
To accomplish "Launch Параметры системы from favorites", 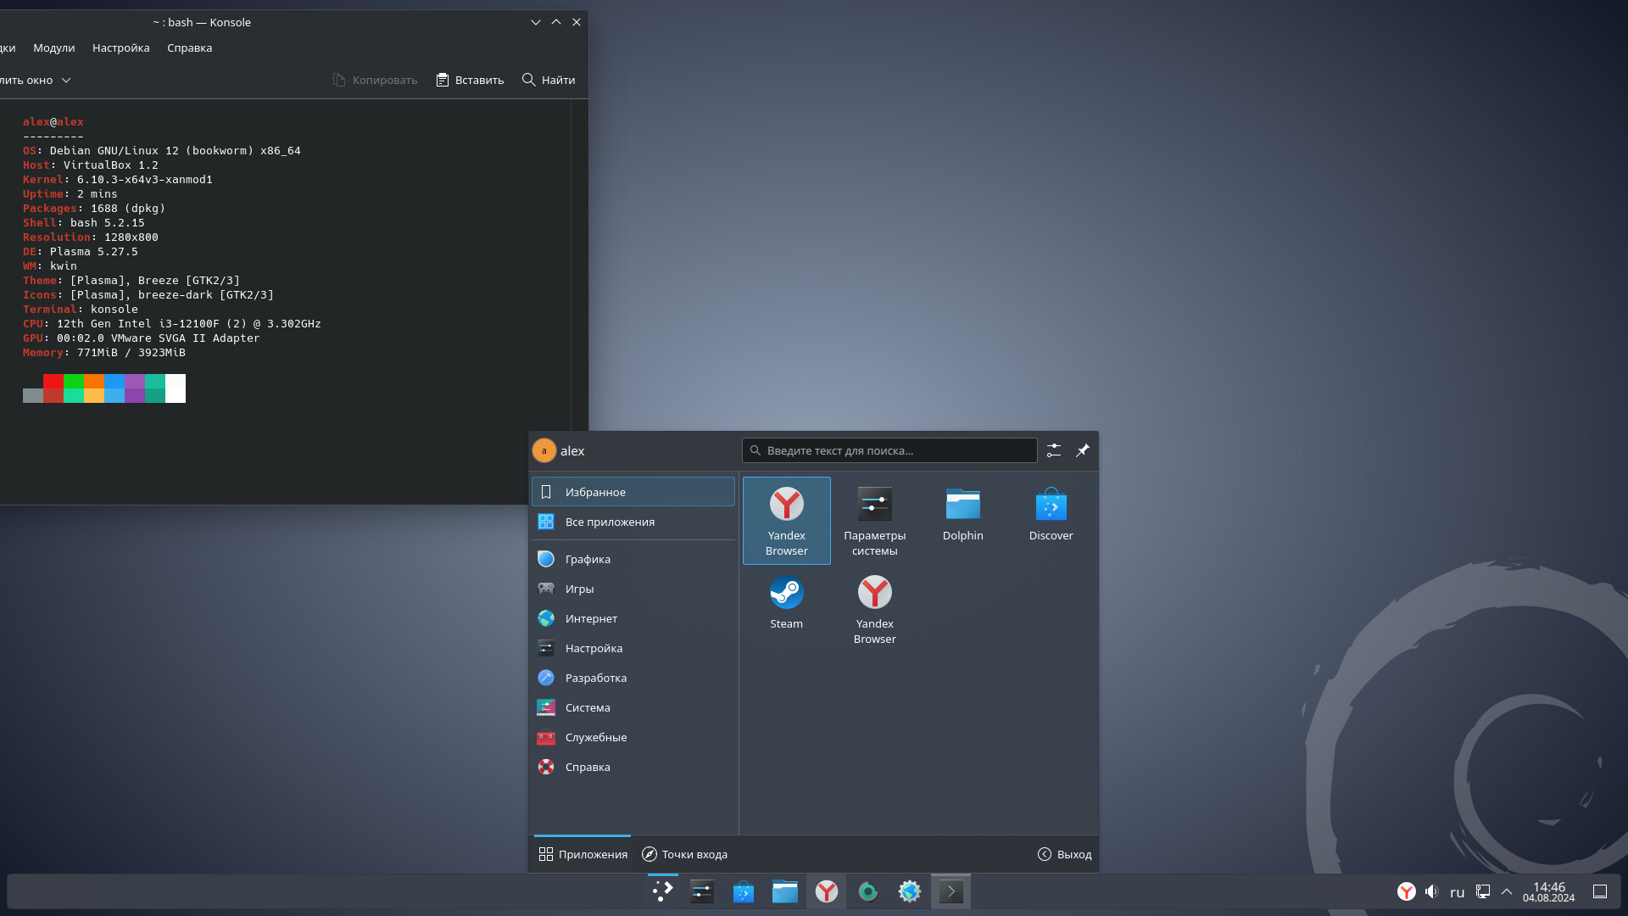I will tap(874, 520).
